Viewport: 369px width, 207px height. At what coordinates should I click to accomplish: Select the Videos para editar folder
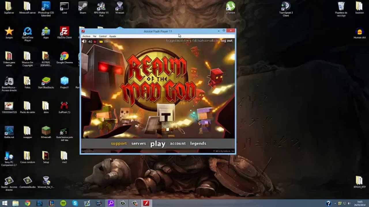[9, 59]
